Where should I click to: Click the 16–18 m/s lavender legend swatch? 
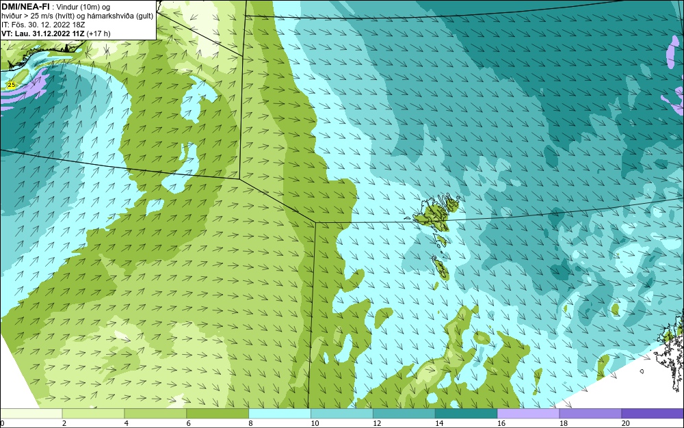pyautogui.click(x=528, y=413)
